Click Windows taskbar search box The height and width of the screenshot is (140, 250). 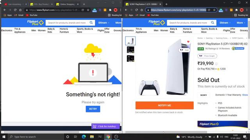click(x=36, y=136)
